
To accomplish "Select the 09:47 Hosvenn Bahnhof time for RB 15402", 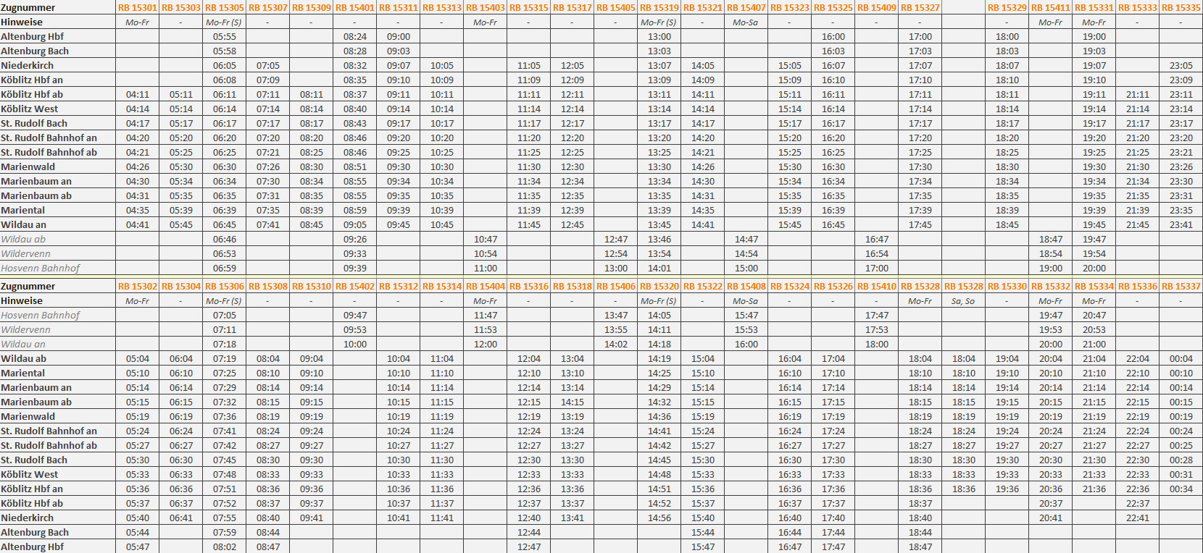I will (x=355, y=315).
